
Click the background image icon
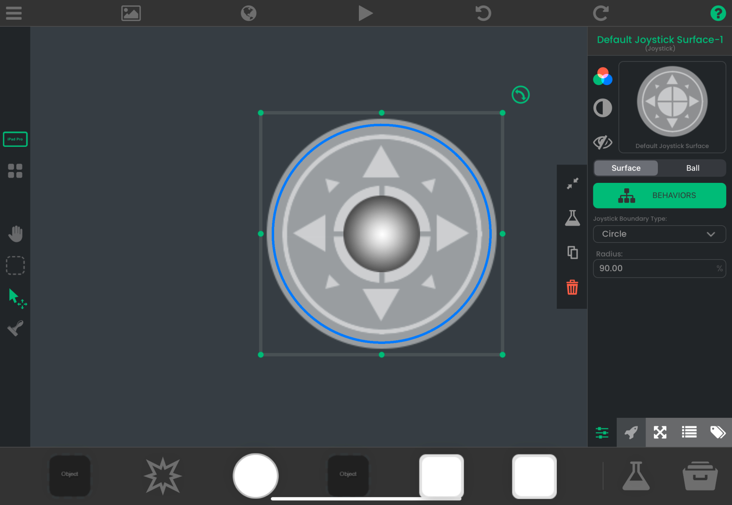pyautogui.click(x=131, y=13)
